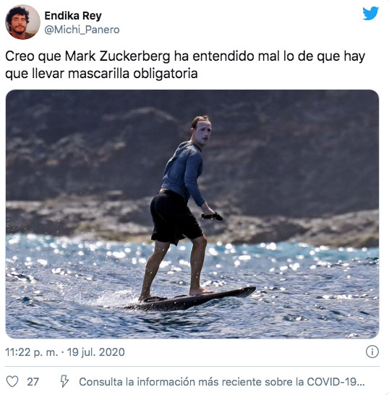Image resolution: width=389 pixels, height=395 pixels.
Task: Click the lightning bolt icon
Action: click(64, 381)
